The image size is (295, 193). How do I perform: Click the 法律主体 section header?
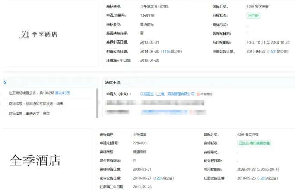(x=113, y=82)
